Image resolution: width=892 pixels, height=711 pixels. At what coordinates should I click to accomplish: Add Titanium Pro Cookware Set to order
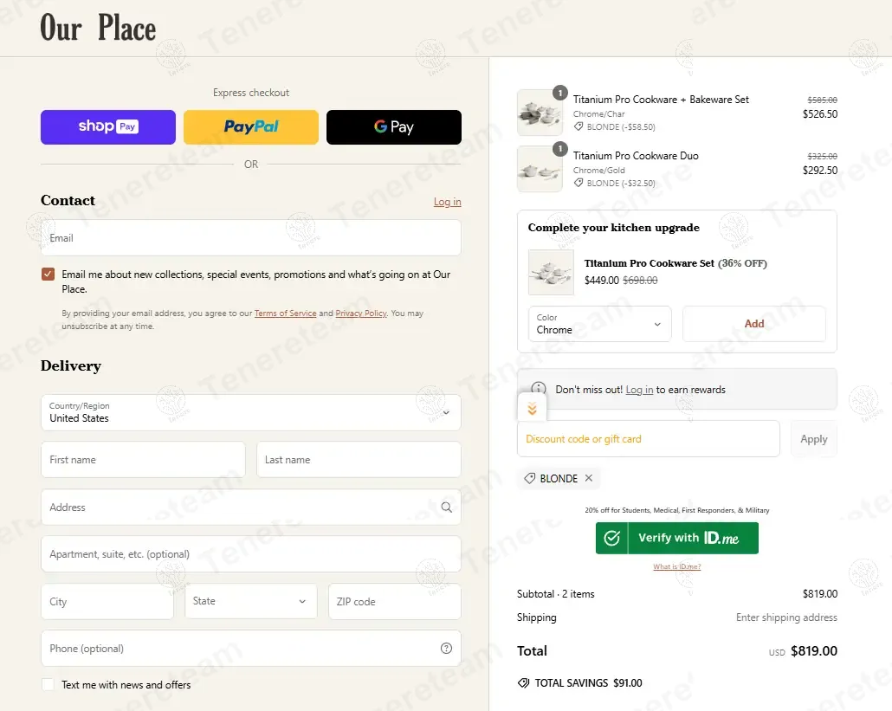click(x=753, y=324)
